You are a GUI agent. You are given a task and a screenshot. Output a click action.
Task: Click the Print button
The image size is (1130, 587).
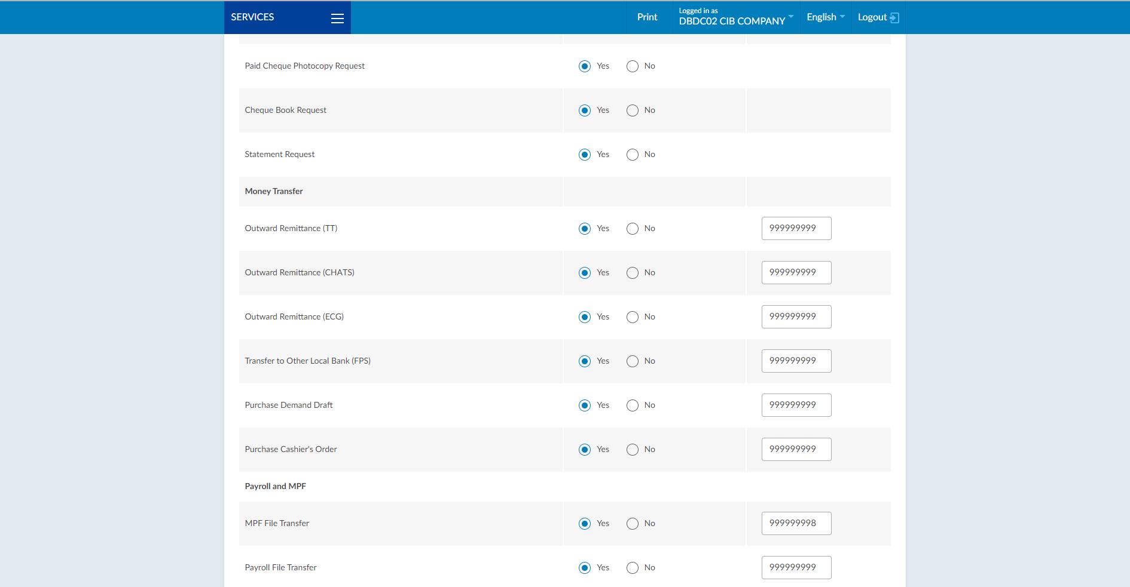647,17
